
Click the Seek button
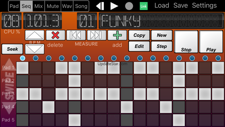pos(12,49)
